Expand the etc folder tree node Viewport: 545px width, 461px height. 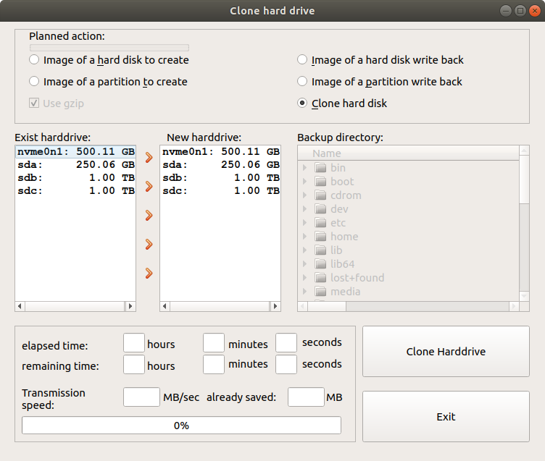[305, 222]
